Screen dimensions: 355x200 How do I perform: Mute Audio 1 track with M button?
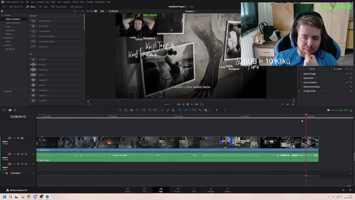(26, 154)
